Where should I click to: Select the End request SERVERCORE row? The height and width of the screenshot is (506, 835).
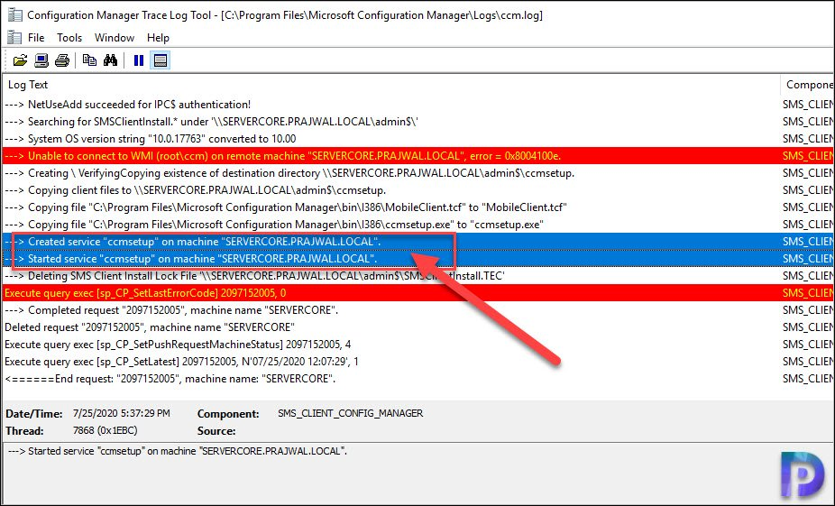[417, 379]
